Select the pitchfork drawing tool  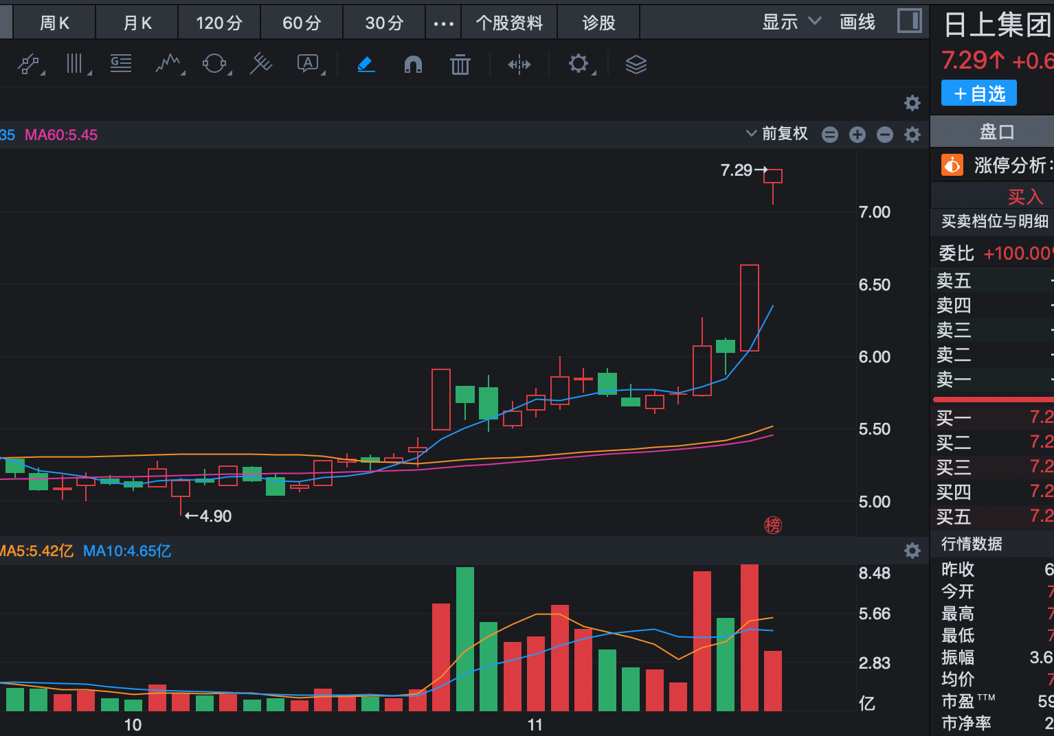point(261,64)
